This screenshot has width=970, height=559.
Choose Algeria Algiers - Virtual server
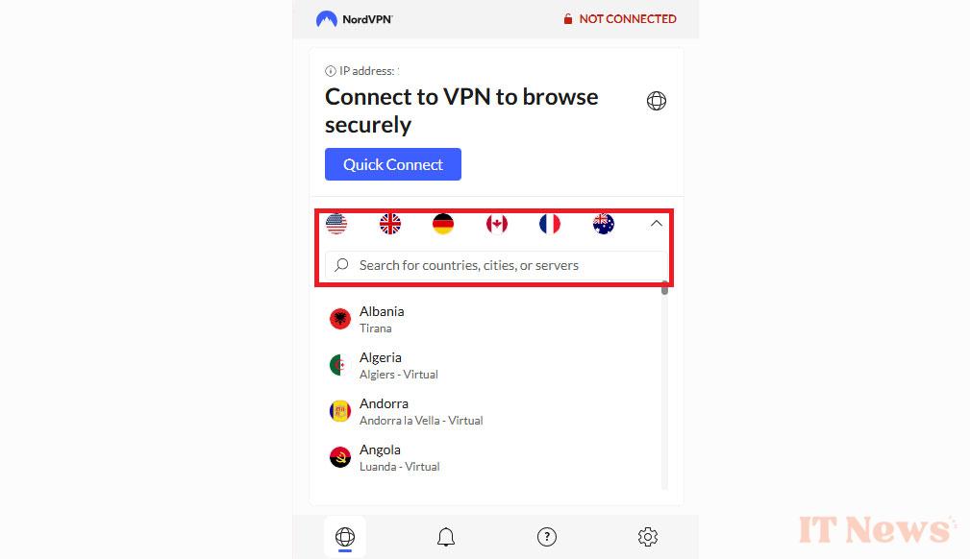pos(492,365)
